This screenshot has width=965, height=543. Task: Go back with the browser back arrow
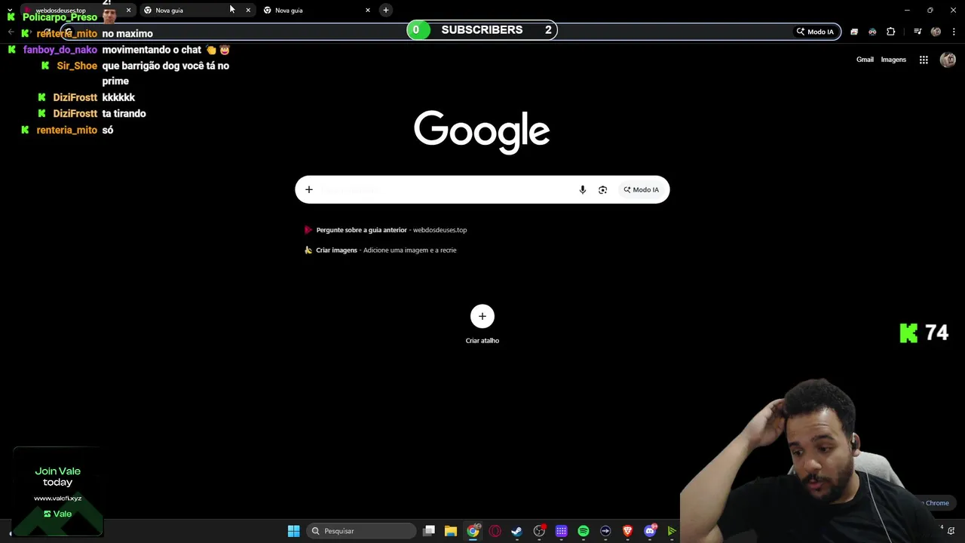[x=11, y=32]
